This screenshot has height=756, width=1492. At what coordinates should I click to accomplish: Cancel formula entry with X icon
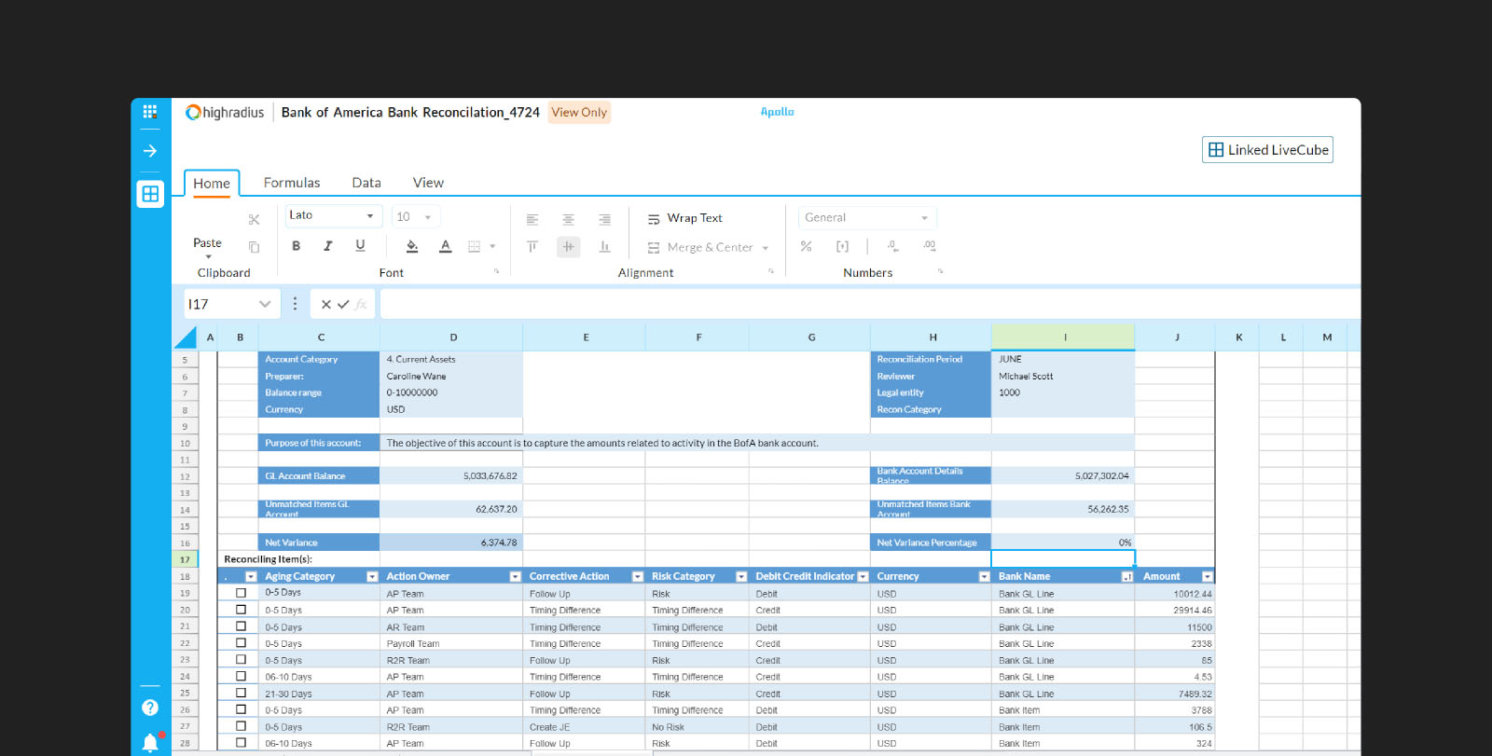pos(326,304)
